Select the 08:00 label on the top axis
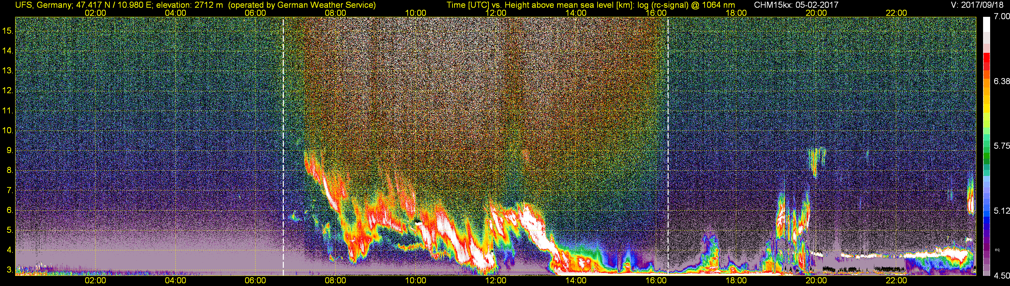Viewport: 1010px width, 286px height. pos(335,13)
